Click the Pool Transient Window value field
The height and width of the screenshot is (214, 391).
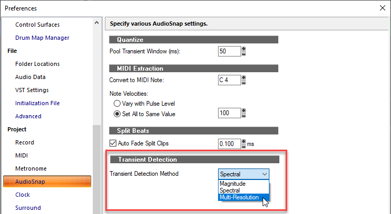(x=229, y=51)
